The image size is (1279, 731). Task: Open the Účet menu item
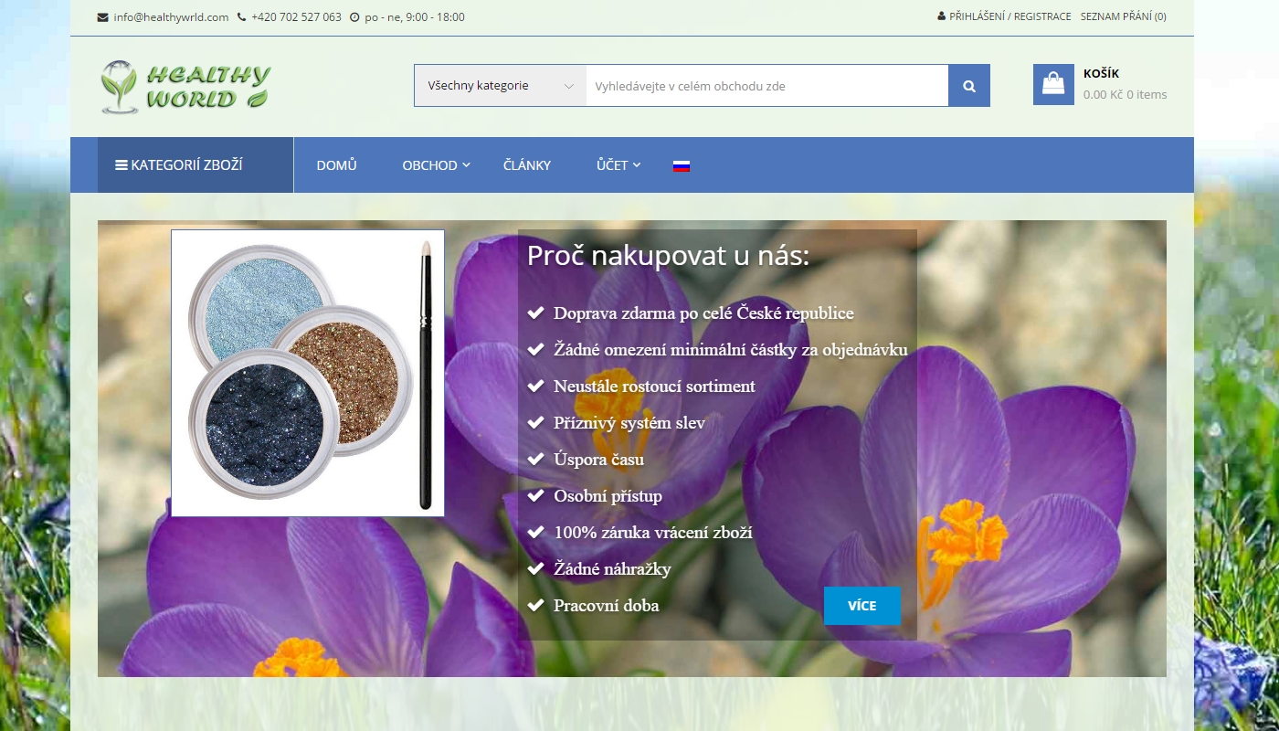click(x=612, y=165)
